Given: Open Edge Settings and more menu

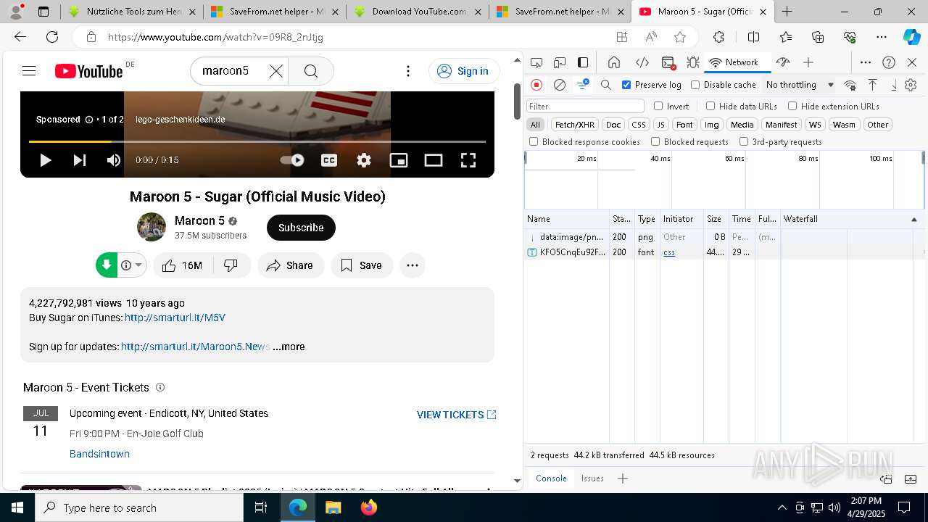Looking at the screenshot, I should [x=882, y=37].
